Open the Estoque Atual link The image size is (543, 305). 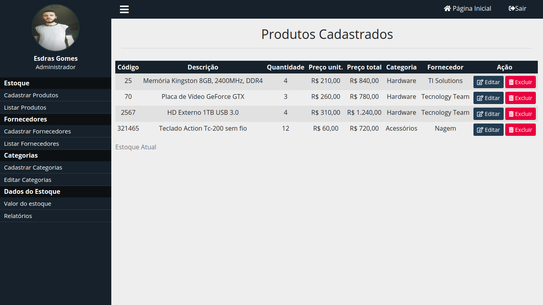(x=136, y=147)
